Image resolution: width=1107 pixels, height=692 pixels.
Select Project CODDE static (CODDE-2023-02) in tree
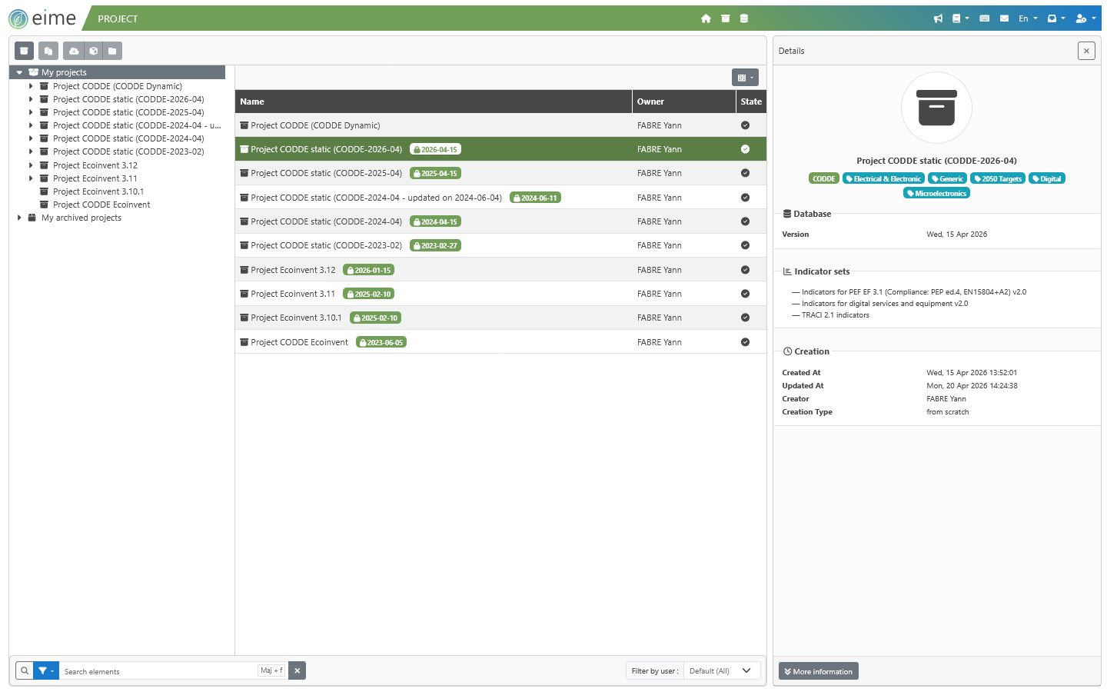(x=128, y=151)
